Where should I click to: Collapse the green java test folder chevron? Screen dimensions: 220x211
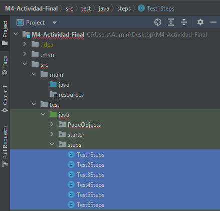point(43,114)
